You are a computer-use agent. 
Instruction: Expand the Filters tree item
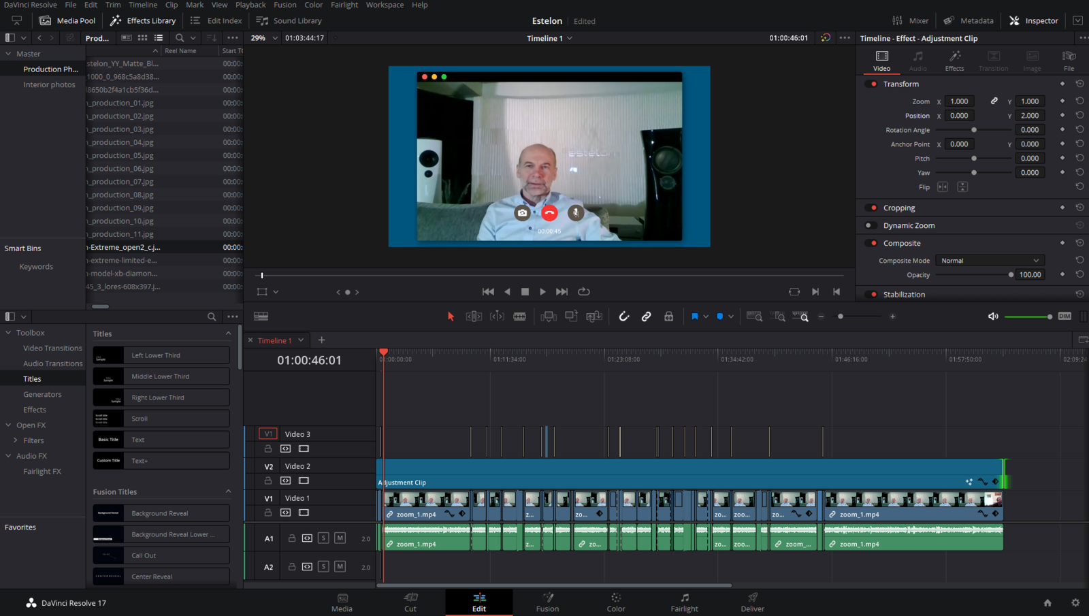tap(16, 440)
